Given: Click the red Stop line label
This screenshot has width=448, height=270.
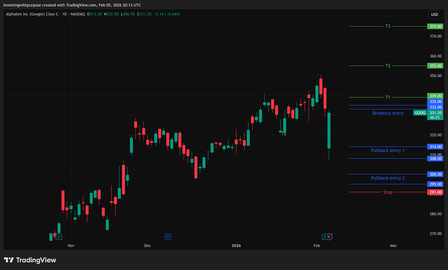Looking at the screenshot, I should pos(388,192).
